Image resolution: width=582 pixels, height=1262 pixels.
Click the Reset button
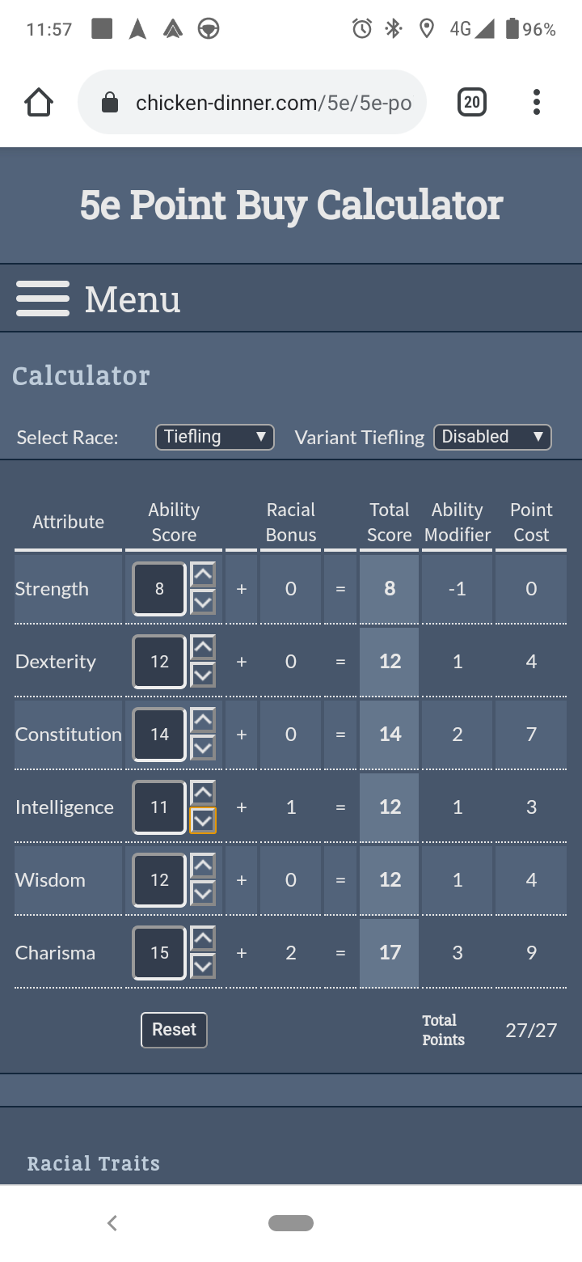pos(174,1030)
